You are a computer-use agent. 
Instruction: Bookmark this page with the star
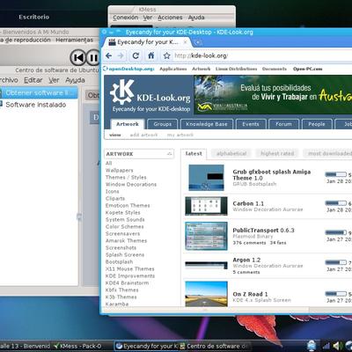click(x=166, y=55)
